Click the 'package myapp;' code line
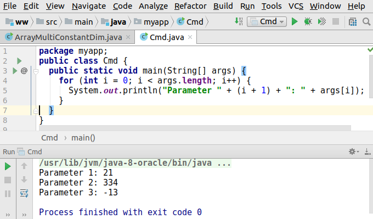Viewport: 373px width, 219px height. 74,51
